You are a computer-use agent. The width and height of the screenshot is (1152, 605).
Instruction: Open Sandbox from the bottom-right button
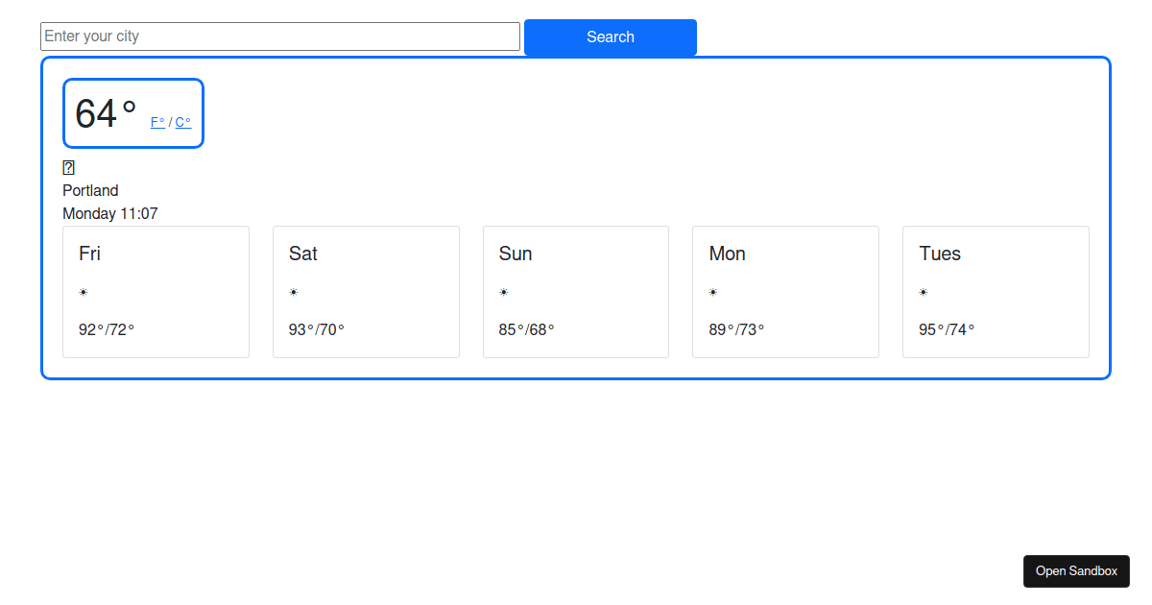[1076, 570]
